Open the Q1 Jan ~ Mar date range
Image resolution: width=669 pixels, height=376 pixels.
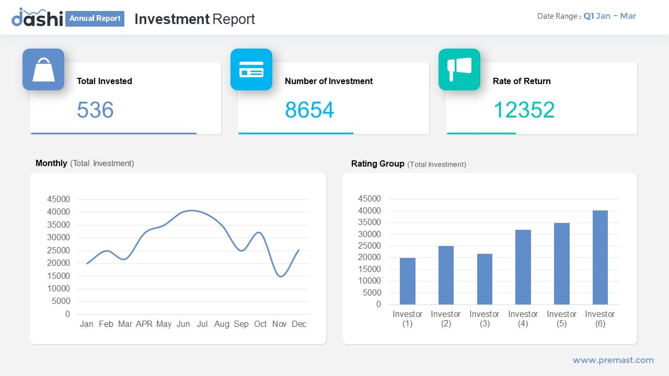pyautogui.click(x=610, y=16)
